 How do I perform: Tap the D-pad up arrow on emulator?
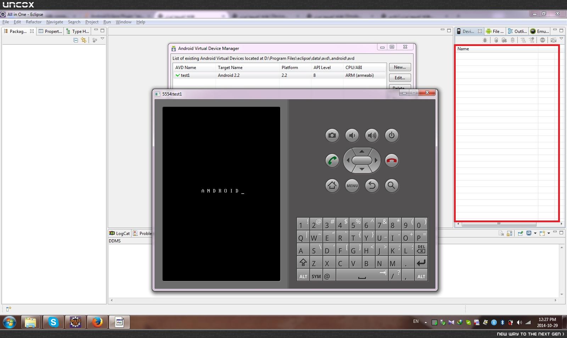(362, 151)
